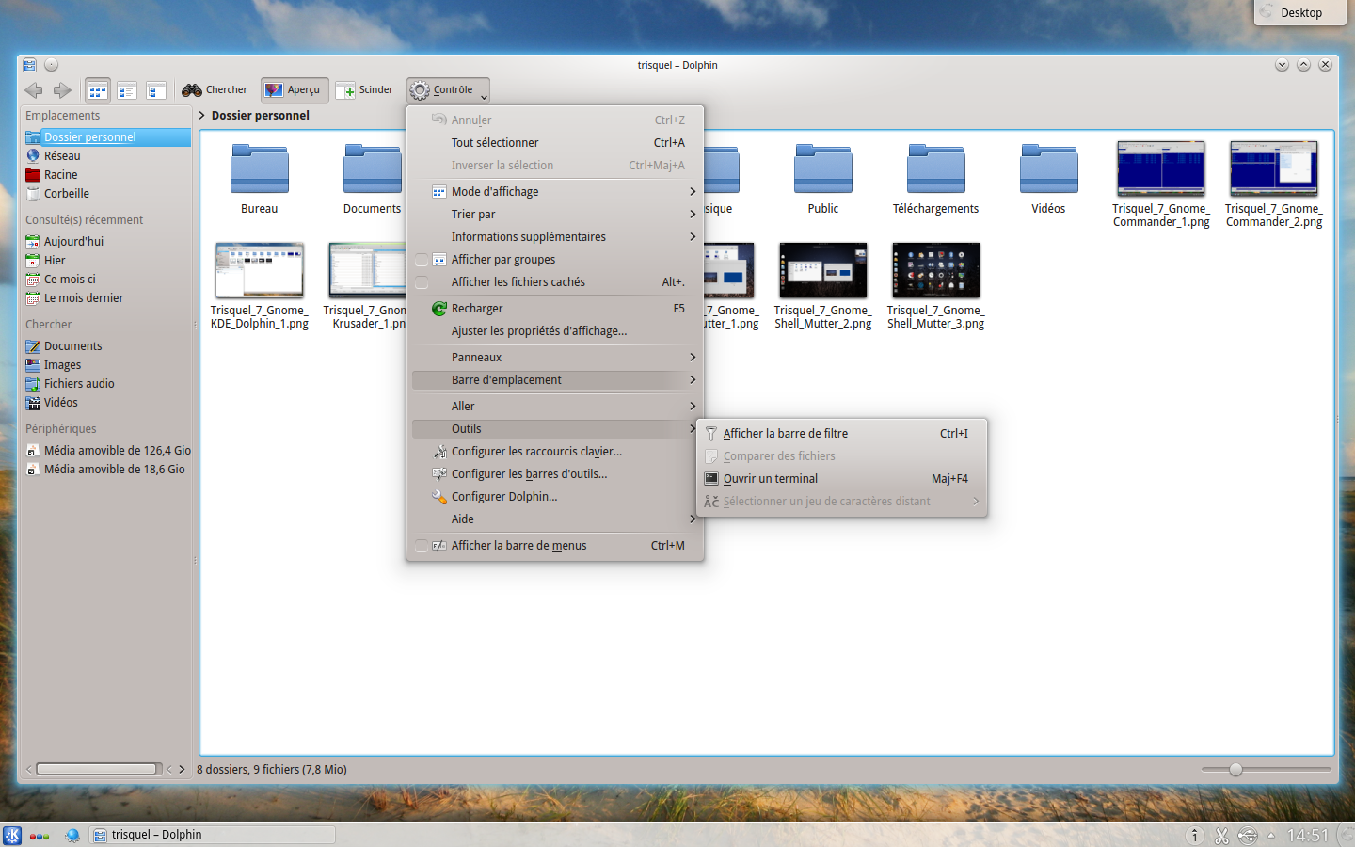Open Ajuster les propriétés d'affichage
The height and width of the screenshot is (847, 1355).
pyautogui.click(x=555, y=331)
